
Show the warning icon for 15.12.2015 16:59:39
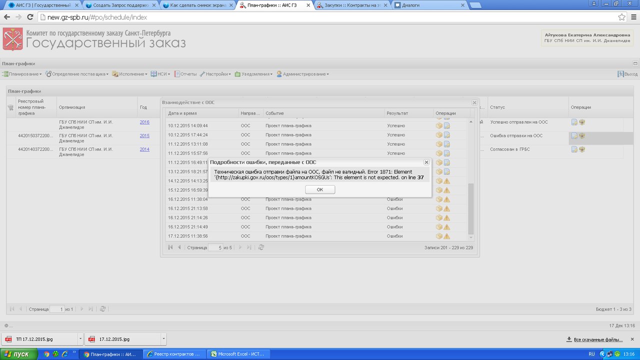click(x=447, y=190)
